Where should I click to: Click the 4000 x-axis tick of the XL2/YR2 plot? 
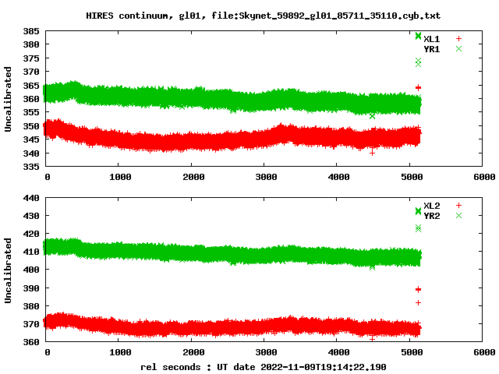(x=338, y=352)
